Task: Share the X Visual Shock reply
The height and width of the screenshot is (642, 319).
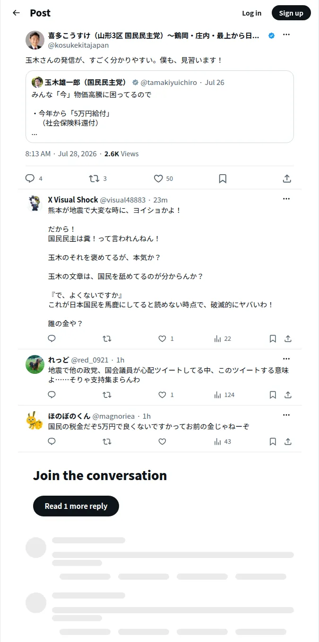Action: coord(288,338)
